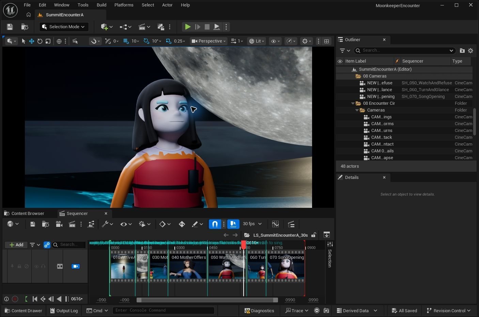Open the Sequencer curve editor
The image size is (479, 317).
click(275, 224)
